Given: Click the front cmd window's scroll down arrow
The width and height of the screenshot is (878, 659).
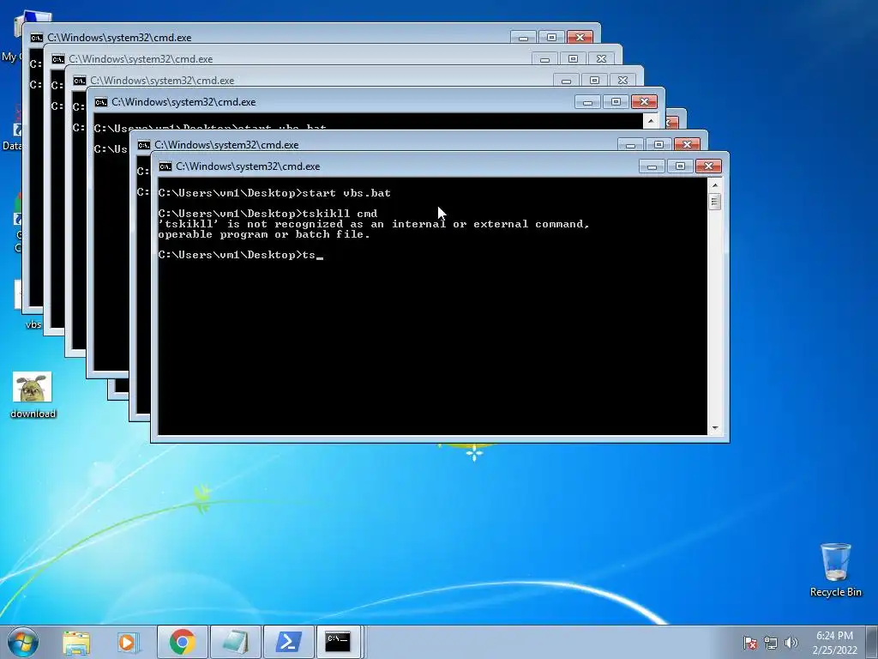Looking at the screenshot, I should point(714,428).
